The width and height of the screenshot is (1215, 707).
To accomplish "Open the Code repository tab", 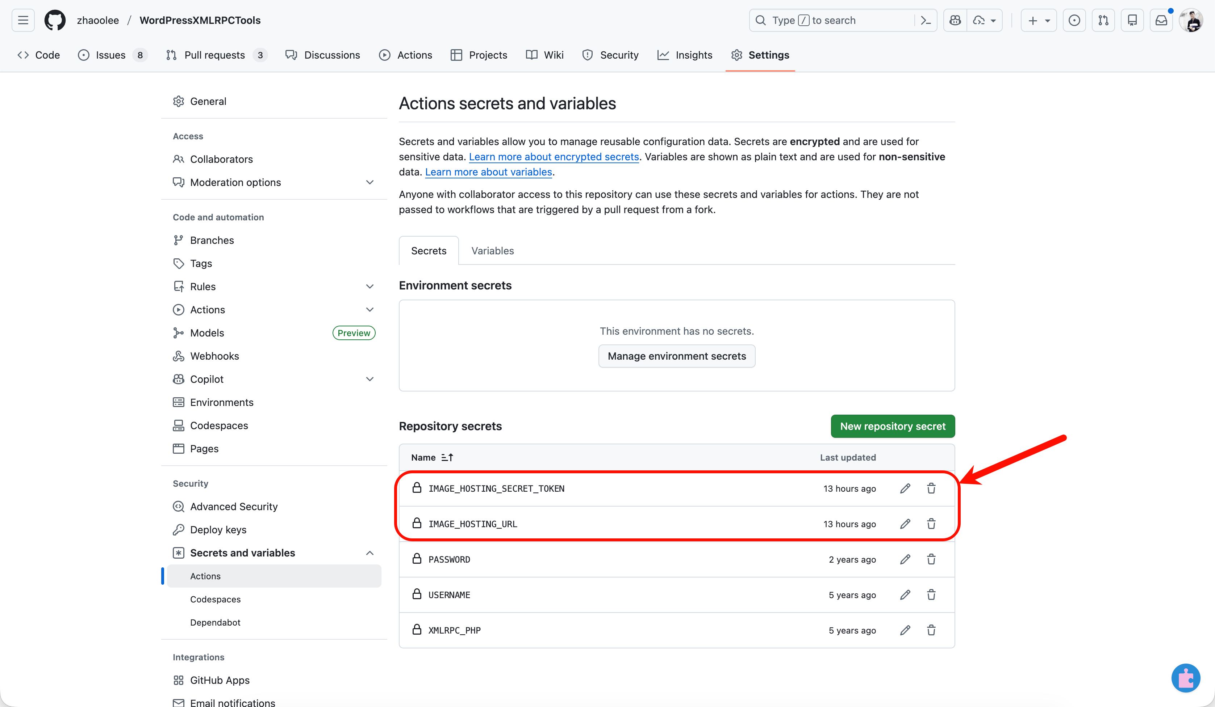I will (x=38, y=55).
